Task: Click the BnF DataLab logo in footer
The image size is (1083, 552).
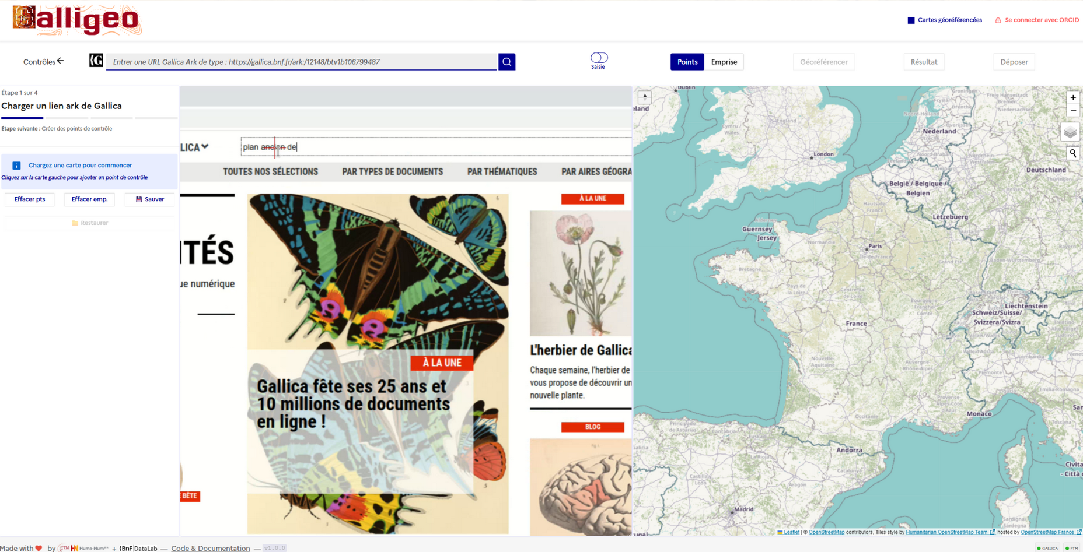Action: (138, 548)
